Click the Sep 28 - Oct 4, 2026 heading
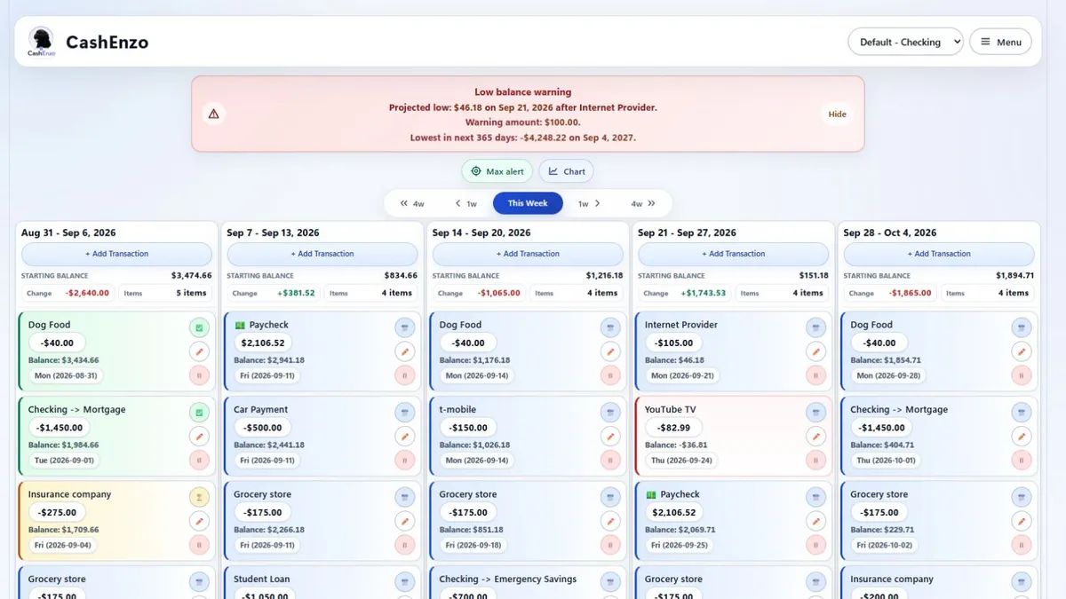The width and height of the screenshot is (1066, 599). [x=890, y=233]
